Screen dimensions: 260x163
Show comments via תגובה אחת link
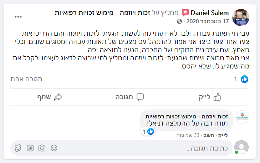point(26,79)
